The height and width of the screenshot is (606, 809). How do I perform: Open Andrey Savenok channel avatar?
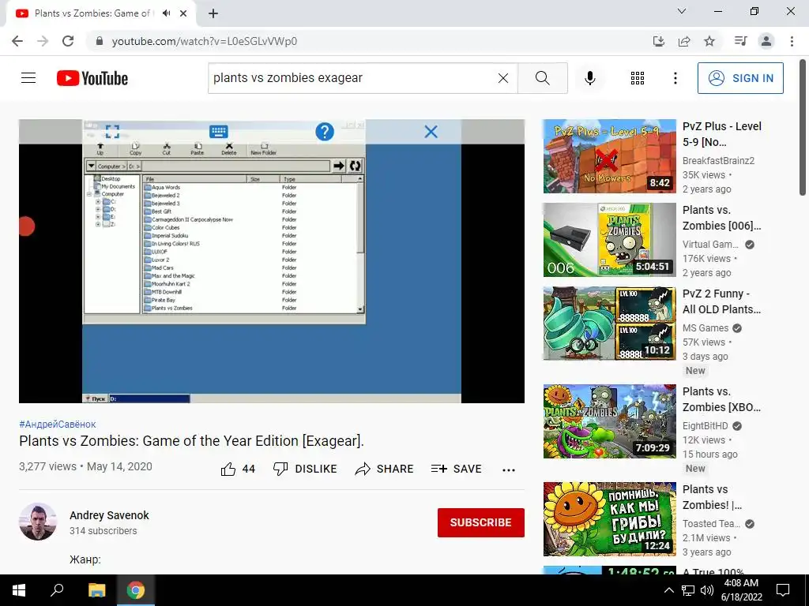[38, 522]
